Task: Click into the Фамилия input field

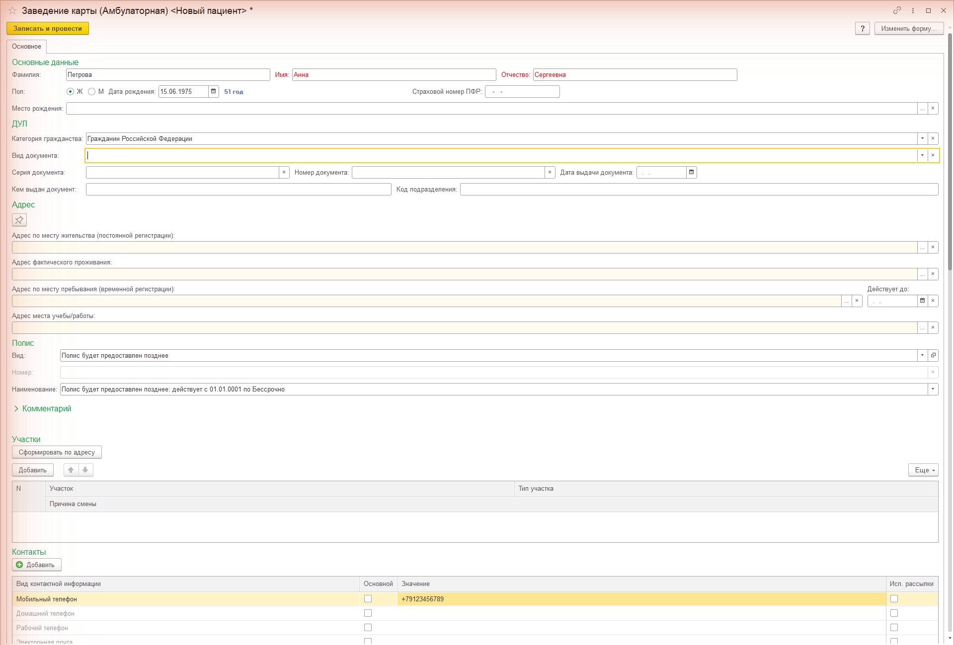Action: pyautogui.click(x=168, y=74)
